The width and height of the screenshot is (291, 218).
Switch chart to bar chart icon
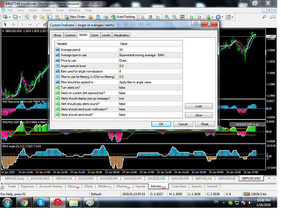pos(143,17)
